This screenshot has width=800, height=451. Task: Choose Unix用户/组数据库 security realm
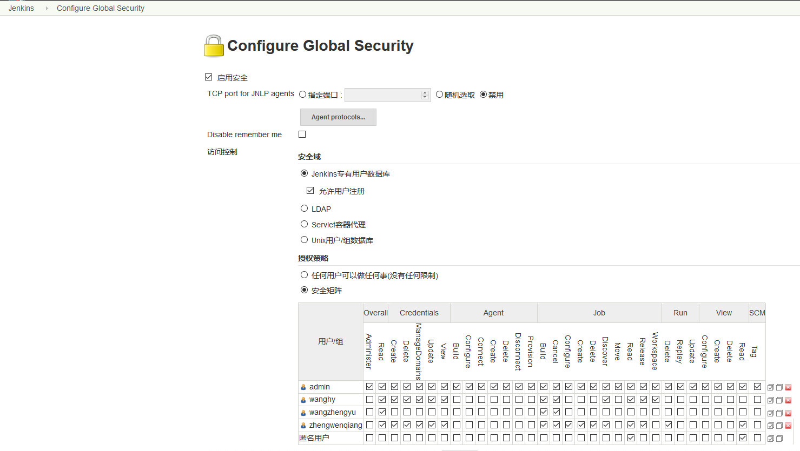click(x=305, y=240)
